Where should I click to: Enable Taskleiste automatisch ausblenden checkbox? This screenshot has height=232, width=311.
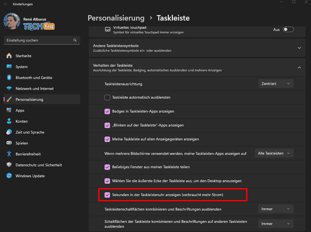click(x=107, y=98)
